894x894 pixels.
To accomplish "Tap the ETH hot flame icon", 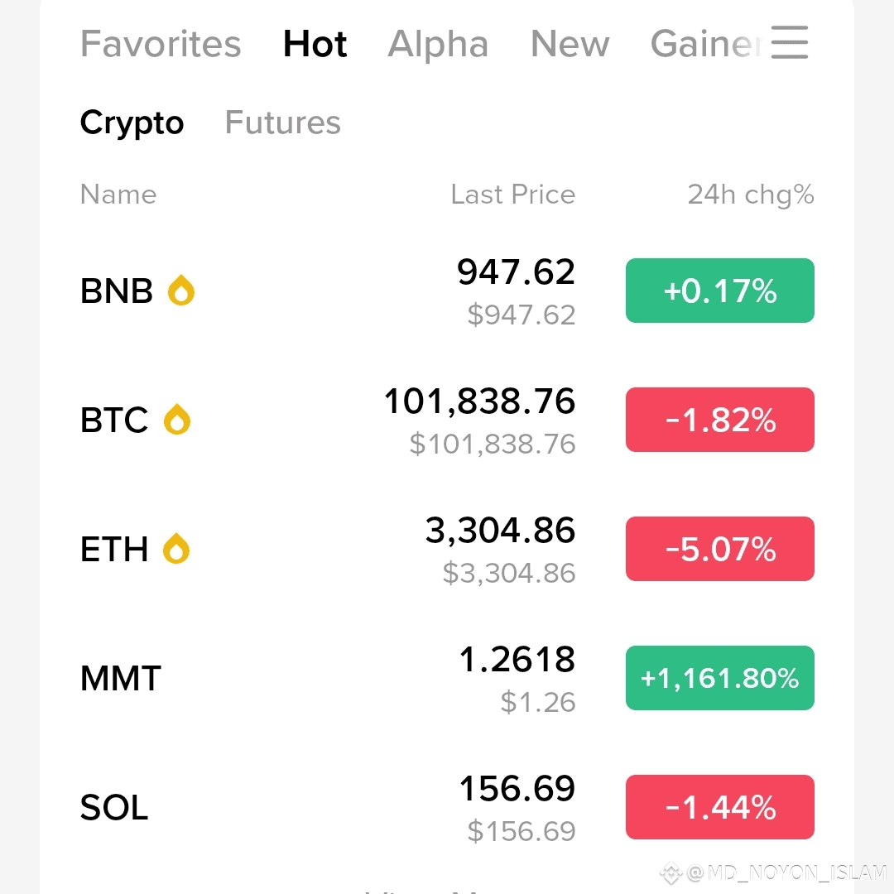I will [176, 549].
